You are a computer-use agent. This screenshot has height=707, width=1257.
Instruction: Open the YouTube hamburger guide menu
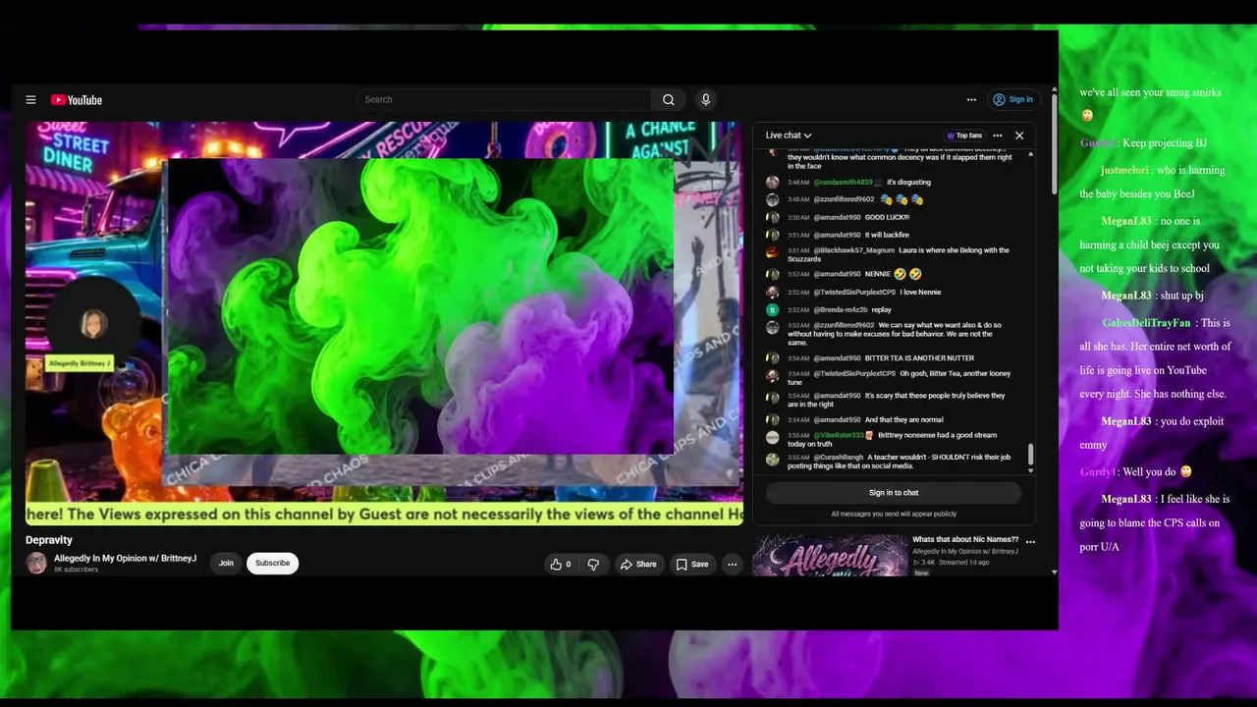[30, 99]
